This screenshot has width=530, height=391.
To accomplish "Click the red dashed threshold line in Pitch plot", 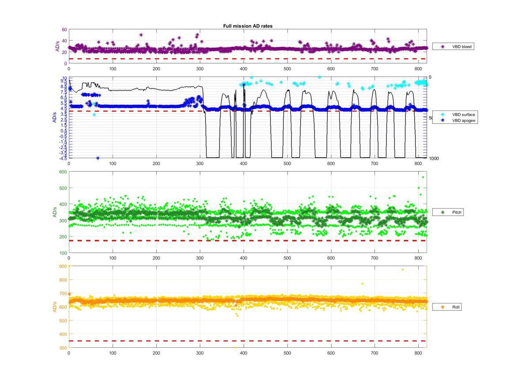I will [x=247, y=241].
